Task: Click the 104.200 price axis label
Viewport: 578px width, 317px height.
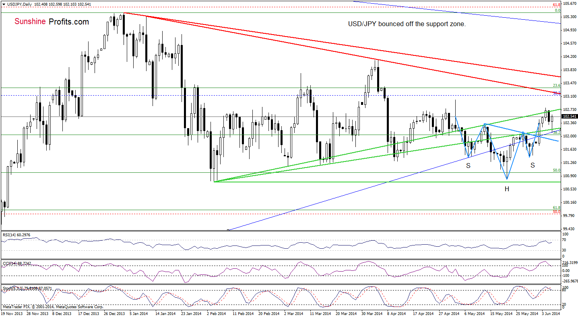Action: (570, 57)
